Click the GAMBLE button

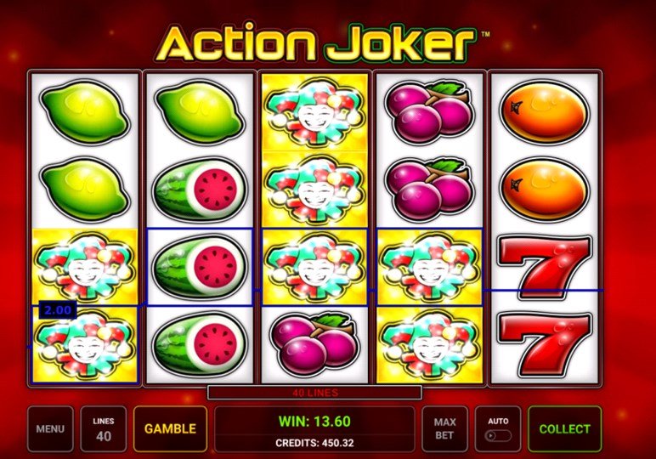point(170,429)
